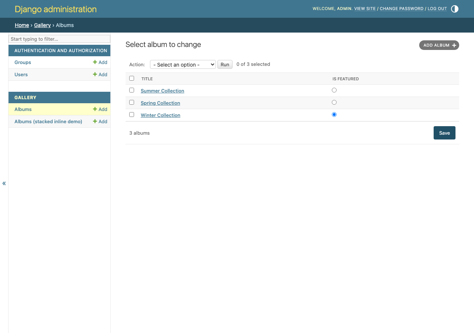474x333 pixels.
Task: Click the Run button
Action: [x=225, y=64]
